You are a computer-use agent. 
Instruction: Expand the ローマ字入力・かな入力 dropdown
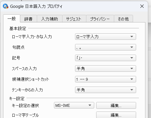tap(105, 37)
